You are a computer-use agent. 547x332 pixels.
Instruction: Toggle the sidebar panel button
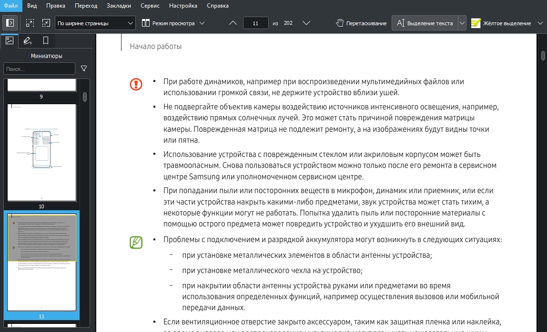pos(10,23)
